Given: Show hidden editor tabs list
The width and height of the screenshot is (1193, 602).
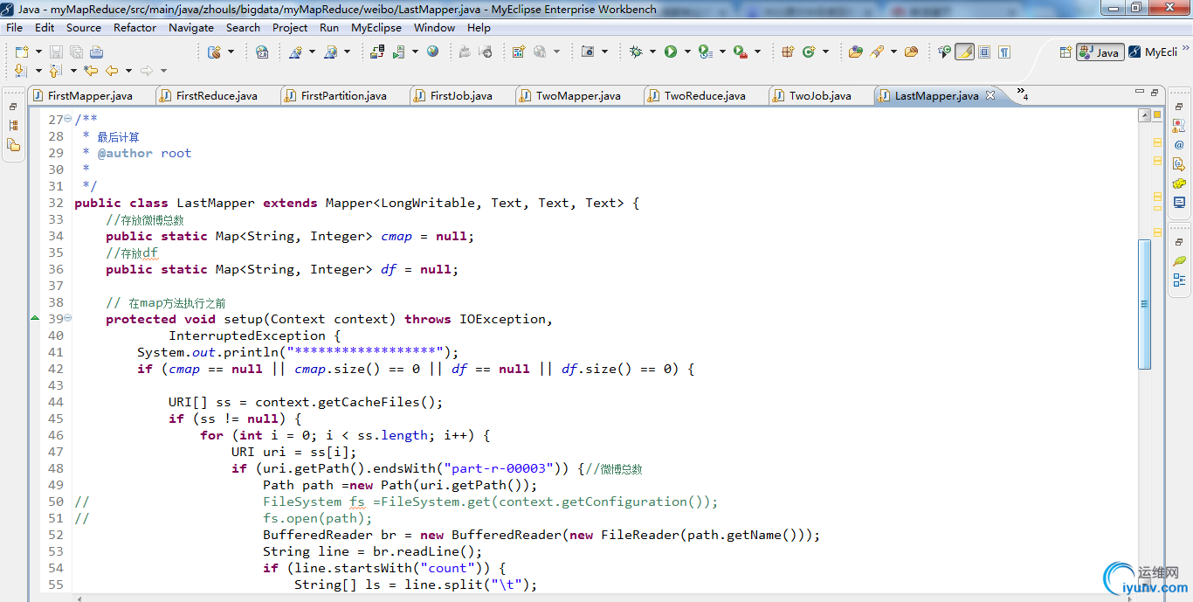Looking at the screenshot, I should [x=1022, y=94].
